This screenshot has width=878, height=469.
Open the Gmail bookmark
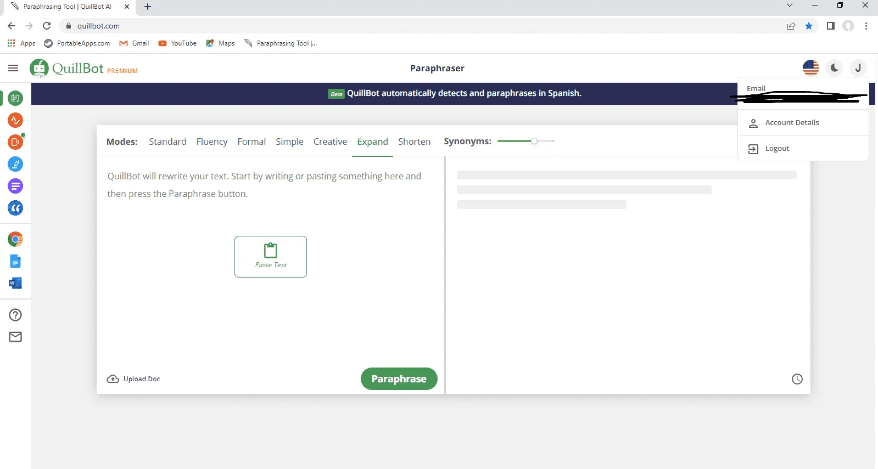134,43
